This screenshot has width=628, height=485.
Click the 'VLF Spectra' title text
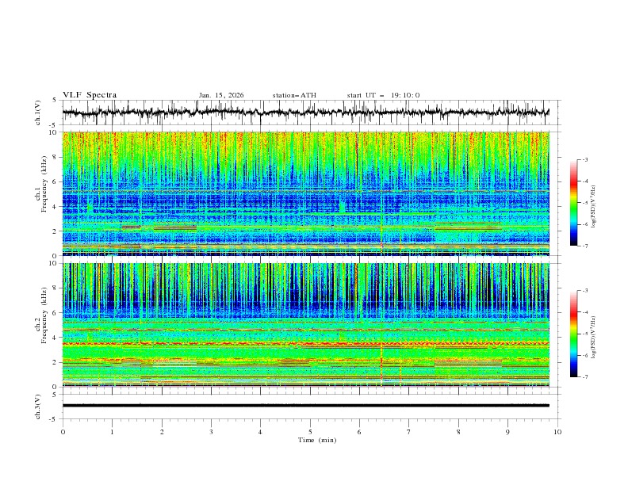(x=90, y=95)
